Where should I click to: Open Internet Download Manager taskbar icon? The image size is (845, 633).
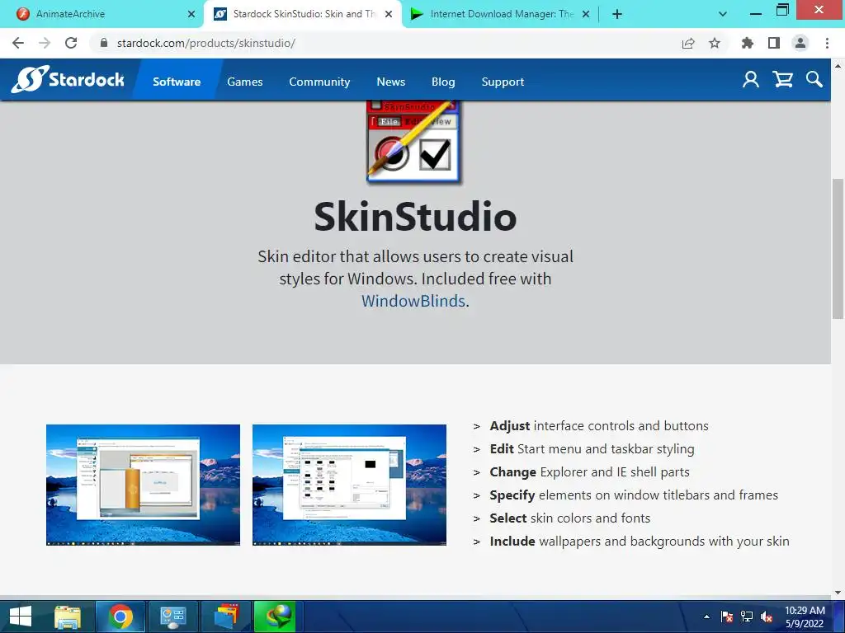point(275,617)
